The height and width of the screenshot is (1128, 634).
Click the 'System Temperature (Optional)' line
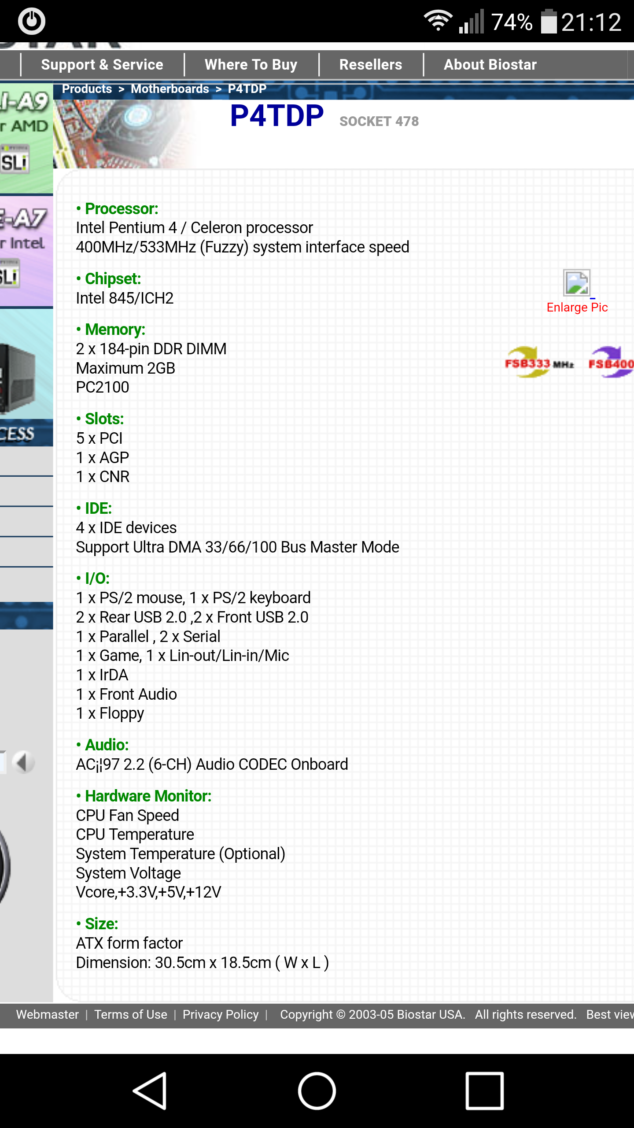[x=181, y=854]
